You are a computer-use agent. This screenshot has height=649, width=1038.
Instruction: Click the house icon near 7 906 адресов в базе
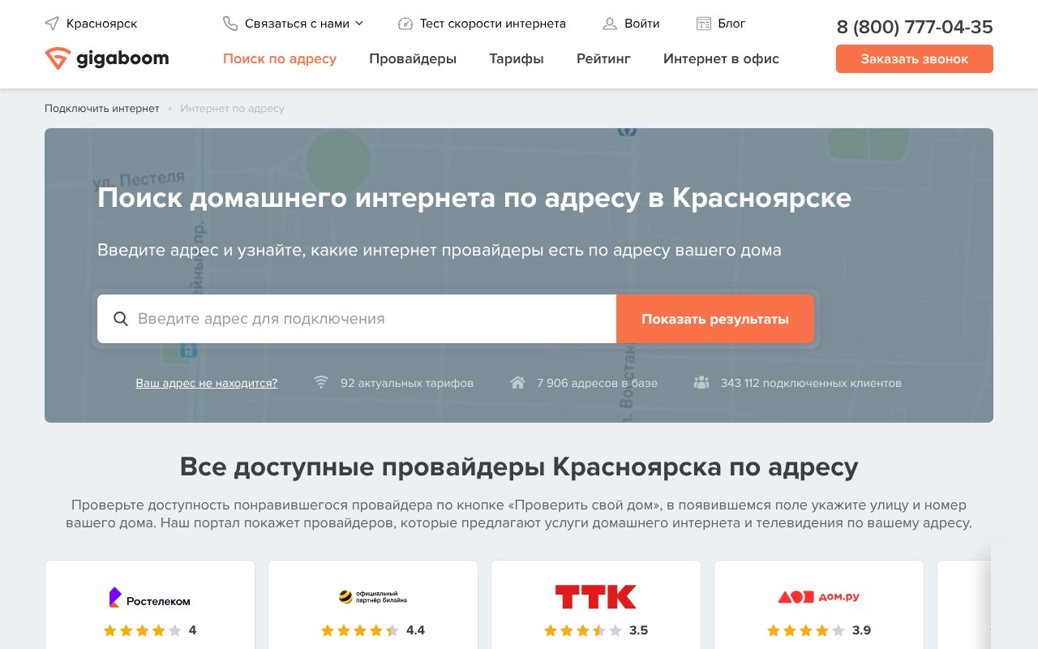click(518, 382)
